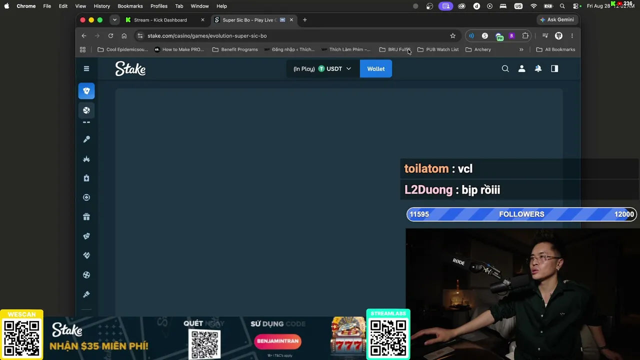Open the Đăng nhập ‹ Thích... bookmark
This screenshot has width=640, height=360.
coord(289,49)
